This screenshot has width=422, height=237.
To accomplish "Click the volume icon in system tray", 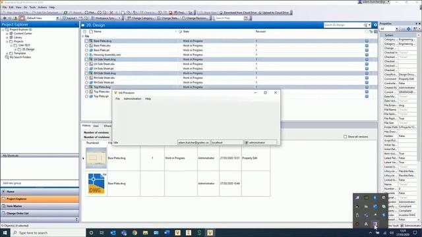I will (x=392, y=232).
